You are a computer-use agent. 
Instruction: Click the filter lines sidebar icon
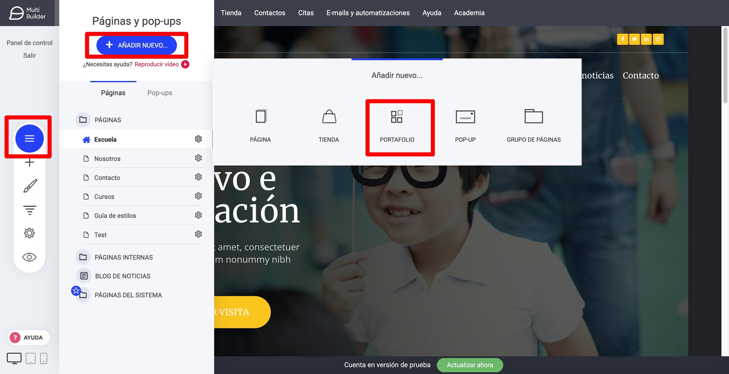tap(30, 210)
